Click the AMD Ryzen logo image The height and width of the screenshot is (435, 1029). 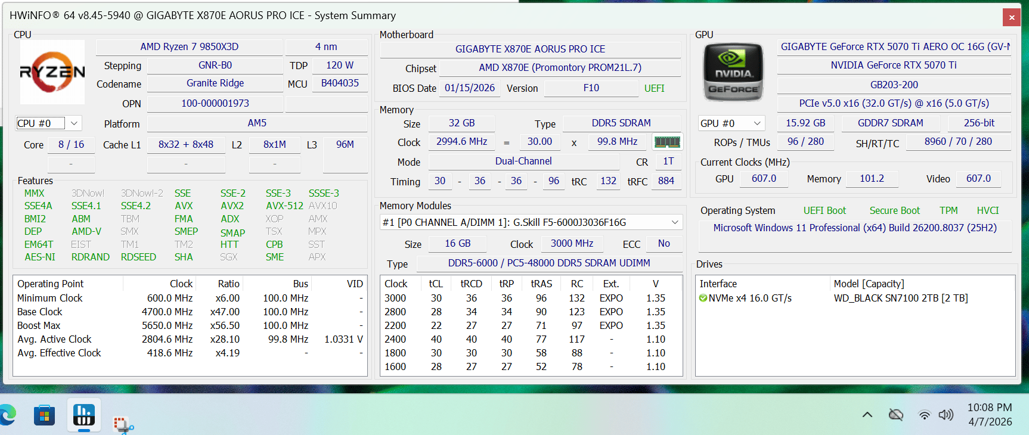(52, 72)
